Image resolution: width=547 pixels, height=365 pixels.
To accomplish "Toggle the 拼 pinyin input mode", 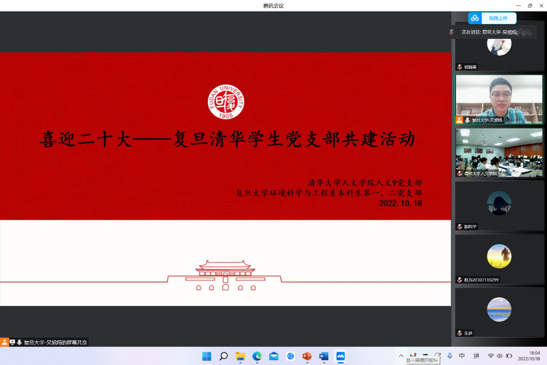I will [476, 356].
